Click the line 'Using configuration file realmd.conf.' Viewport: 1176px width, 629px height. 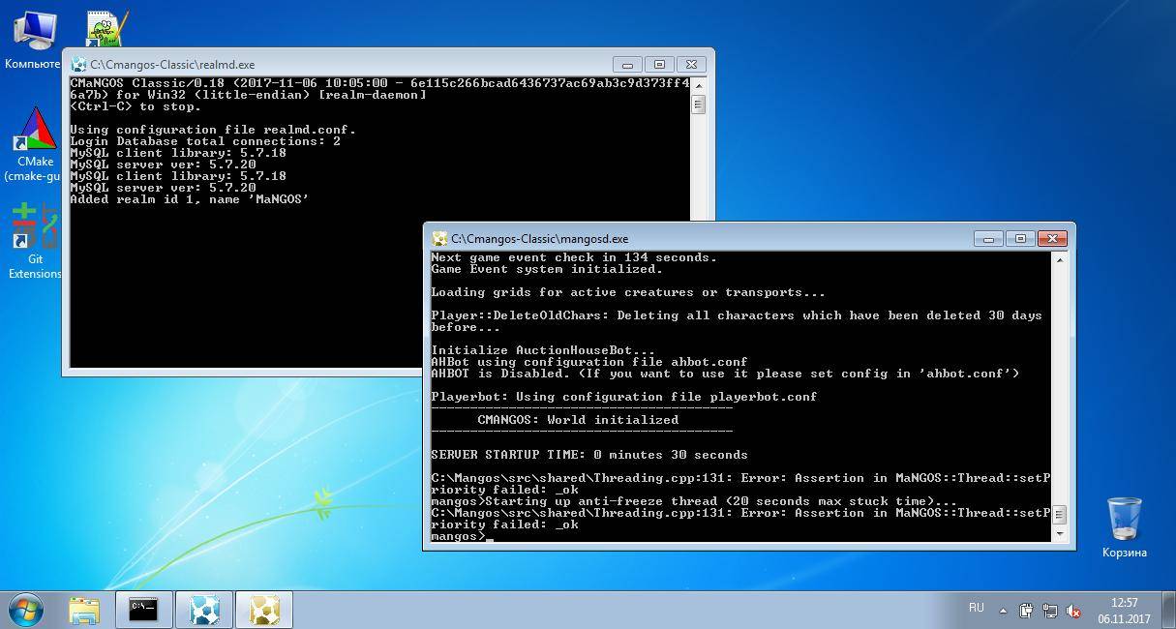point(213,130)
